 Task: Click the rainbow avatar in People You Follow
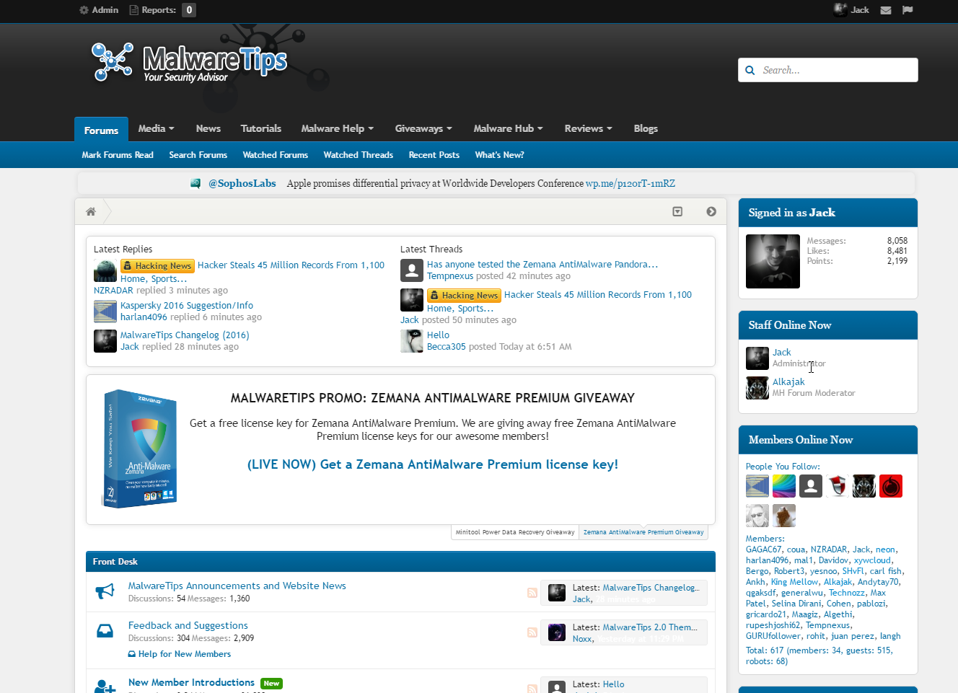click(x=784, y=486)
